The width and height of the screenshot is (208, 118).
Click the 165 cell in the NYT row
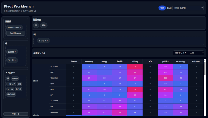pos(135,89)
